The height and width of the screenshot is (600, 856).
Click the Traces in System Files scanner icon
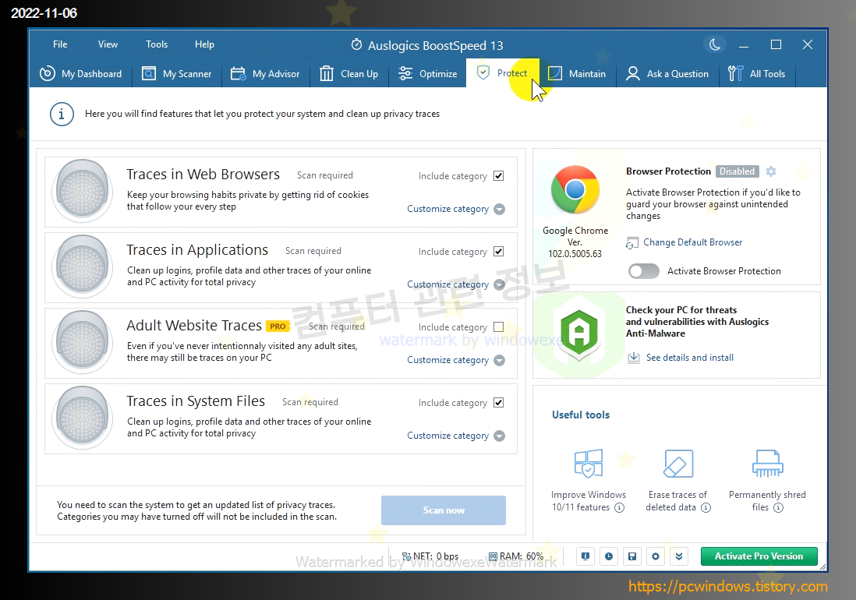83,418
